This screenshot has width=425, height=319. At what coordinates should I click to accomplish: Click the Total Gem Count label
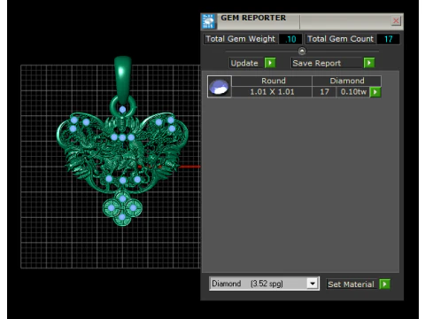tap(340, 39)
